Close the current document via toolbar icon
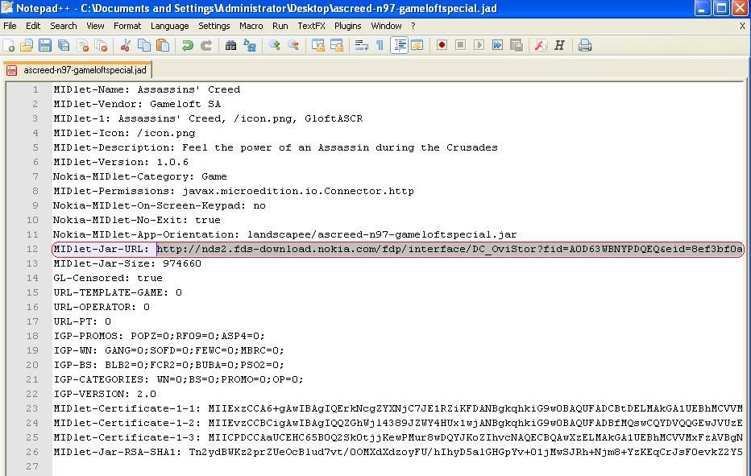 click(x=83, y=45)
